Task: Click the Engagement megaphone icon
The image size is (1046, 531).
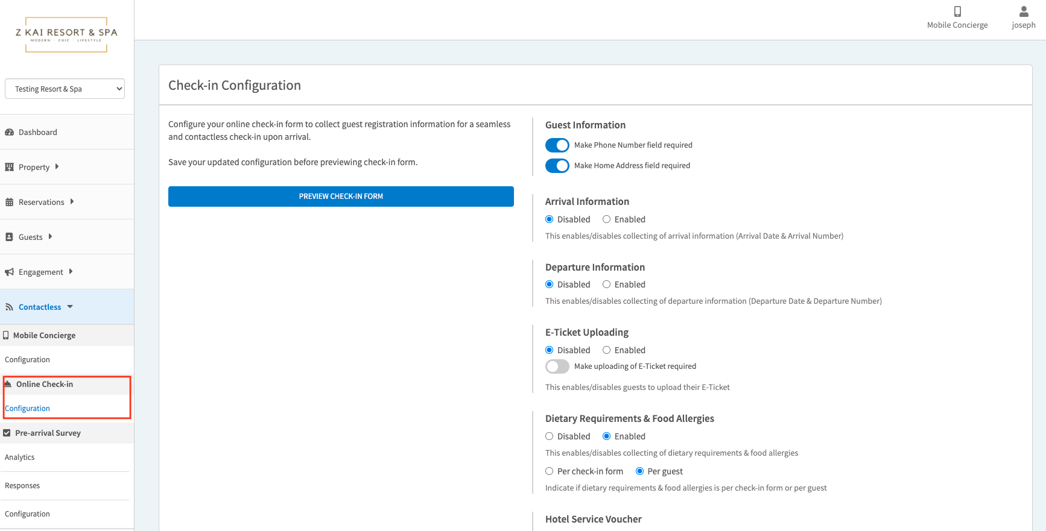Action: (x=9, y=272)
